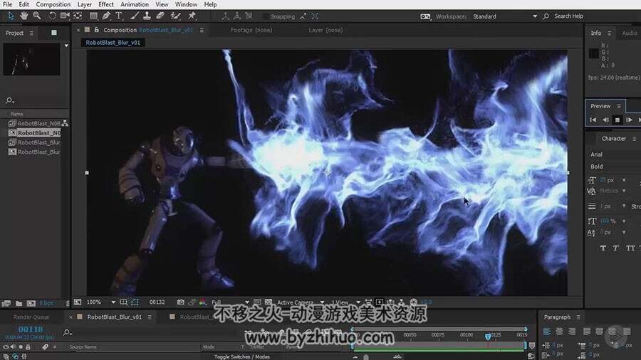The height and width of the screenshot is (360, 641).
Task: Toggle Region of Interest button
Action: [x=257, y=302]
